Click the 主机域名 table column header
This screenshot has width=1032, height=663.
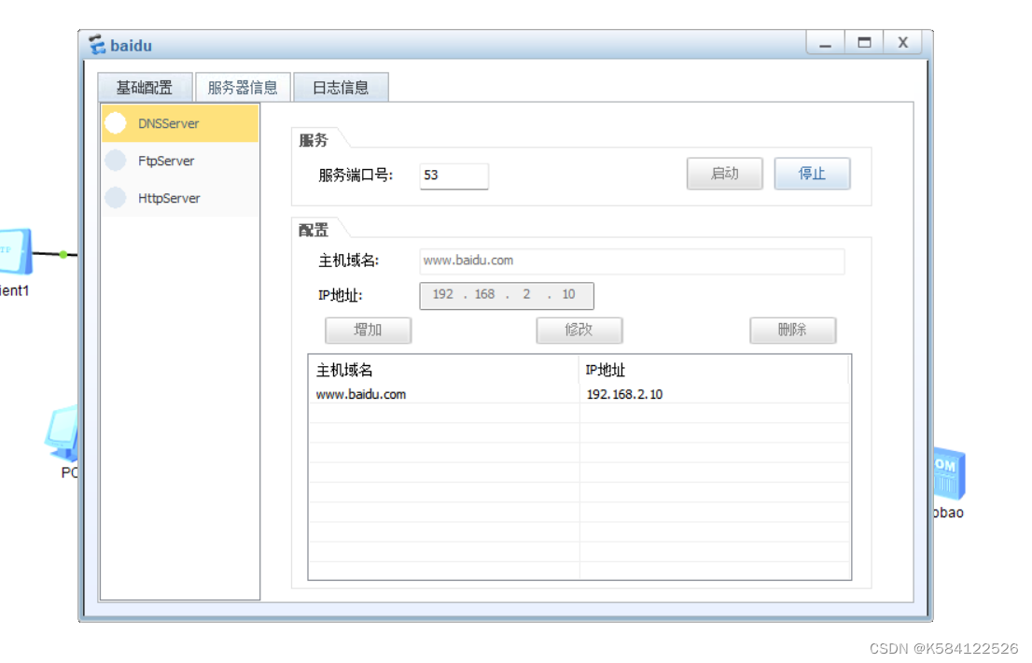tap(443, 370)
